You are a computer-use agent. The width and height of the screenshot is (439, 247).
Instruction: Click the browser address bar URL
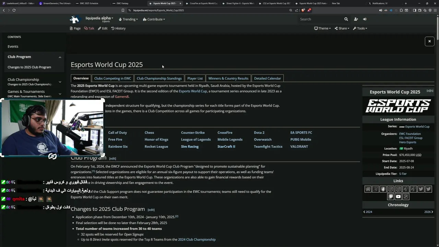(x=158, y=10)
